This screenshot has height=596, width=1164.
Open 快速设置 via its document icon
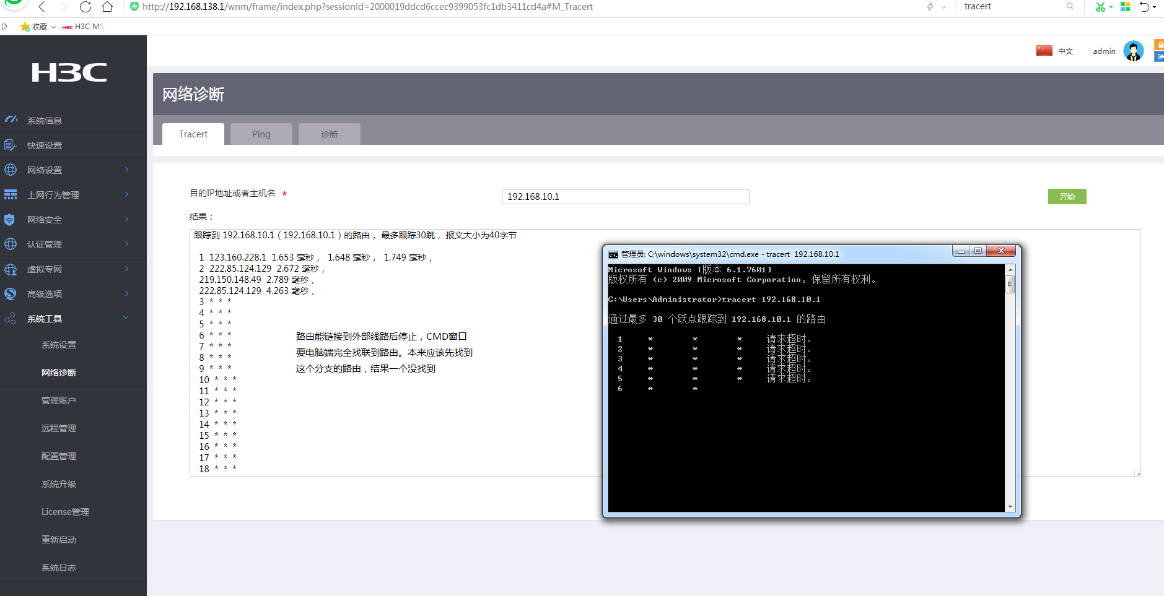pyautogui.click(x=10, y=145)
